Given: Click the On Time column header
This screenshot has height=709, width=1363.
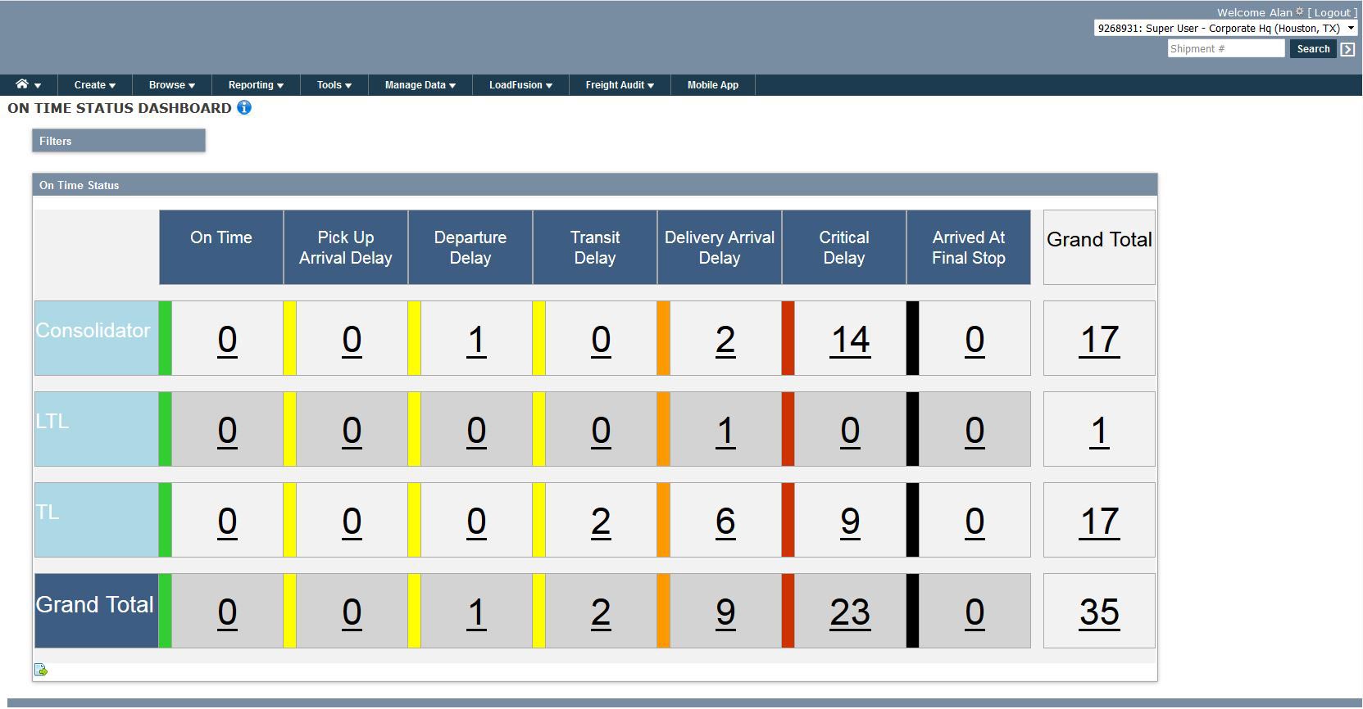Looking at the screenshot, I should pyautogui.click(x=221, y=247).
